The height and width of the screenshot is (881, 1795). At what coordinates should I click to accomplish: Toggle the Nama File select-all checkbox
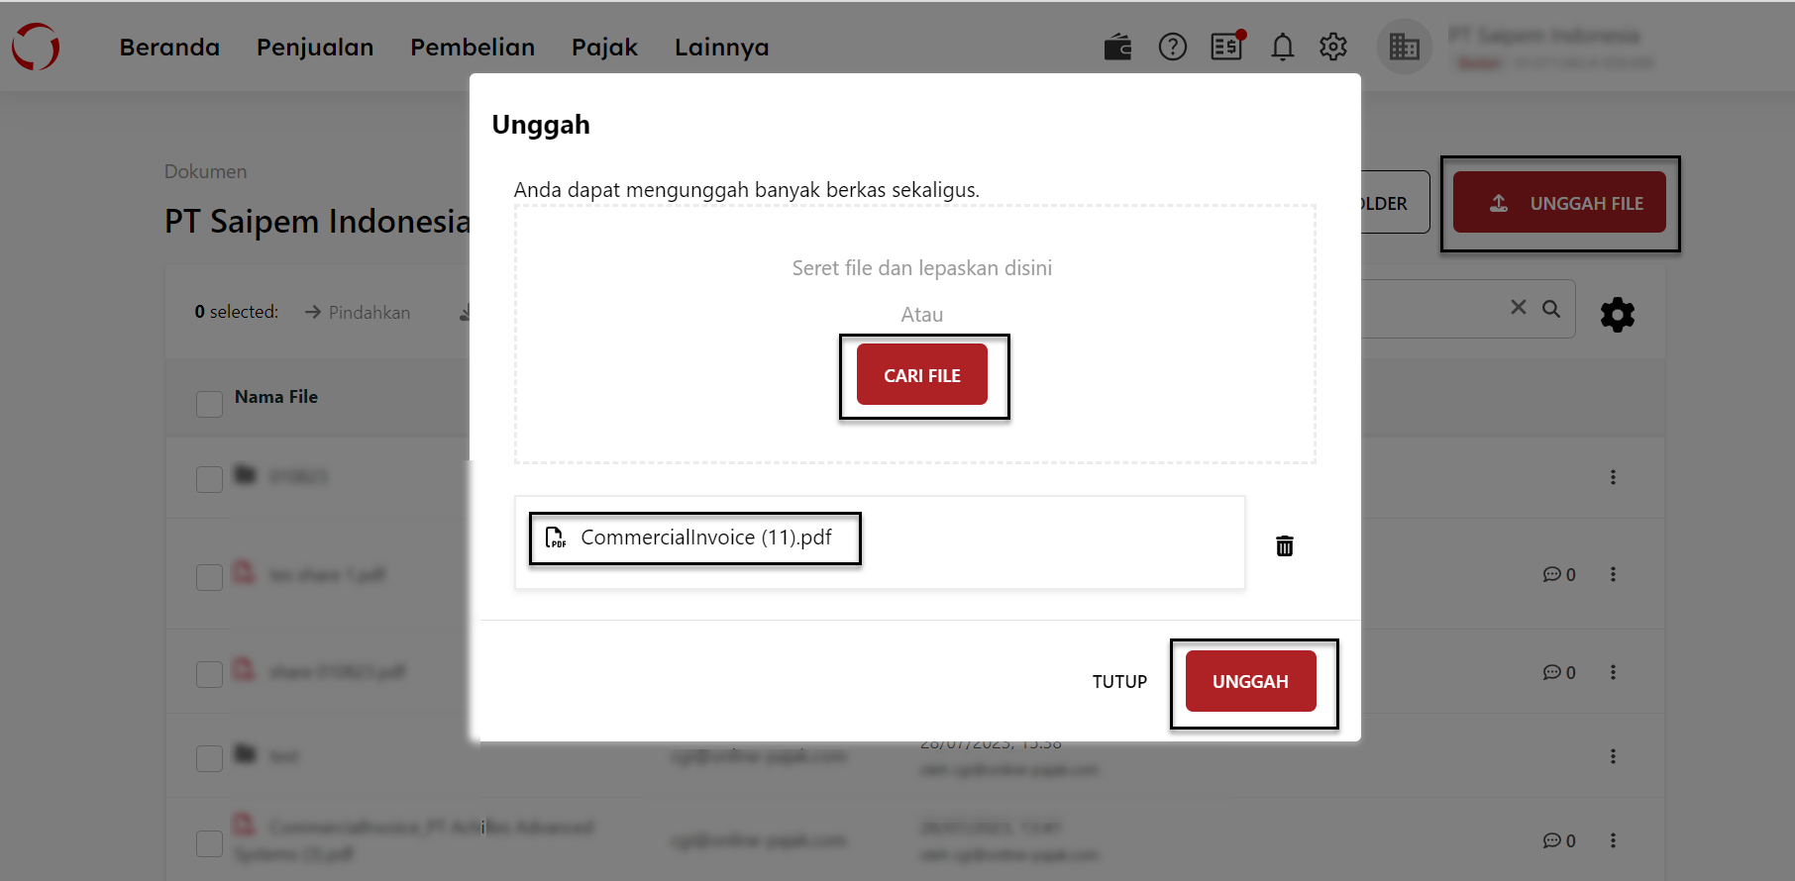tap(209, 404)
